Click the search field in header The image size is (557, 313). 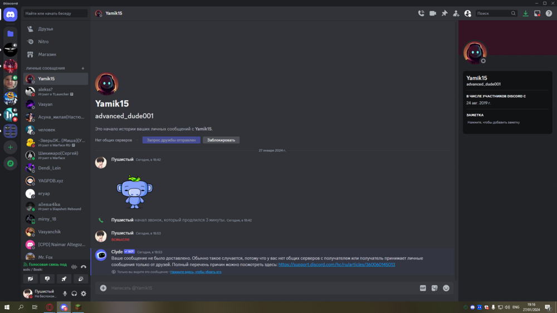pyautogui.click(x=496, y=13)
